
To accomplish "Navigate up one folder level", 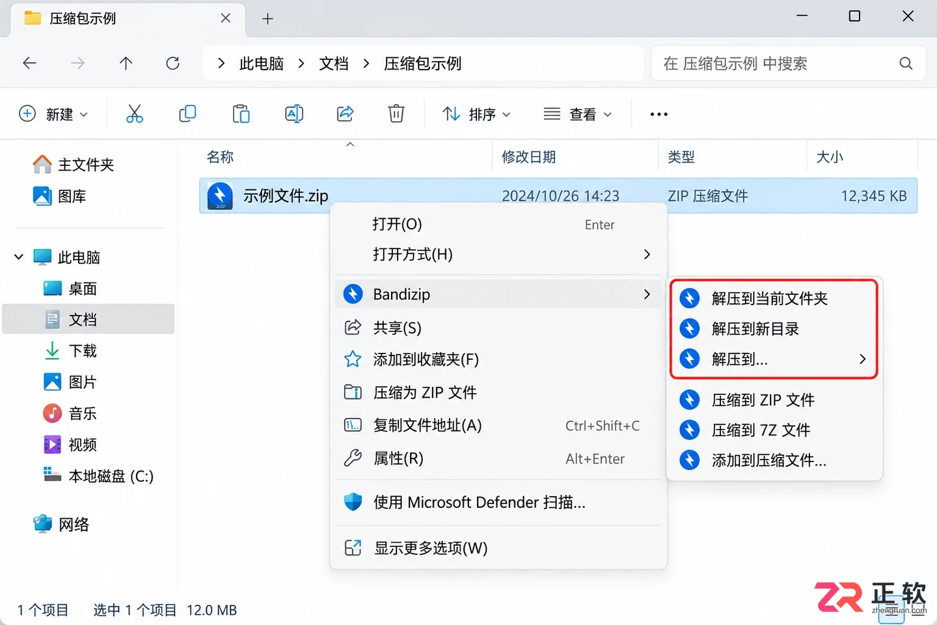I will [126, 63].
